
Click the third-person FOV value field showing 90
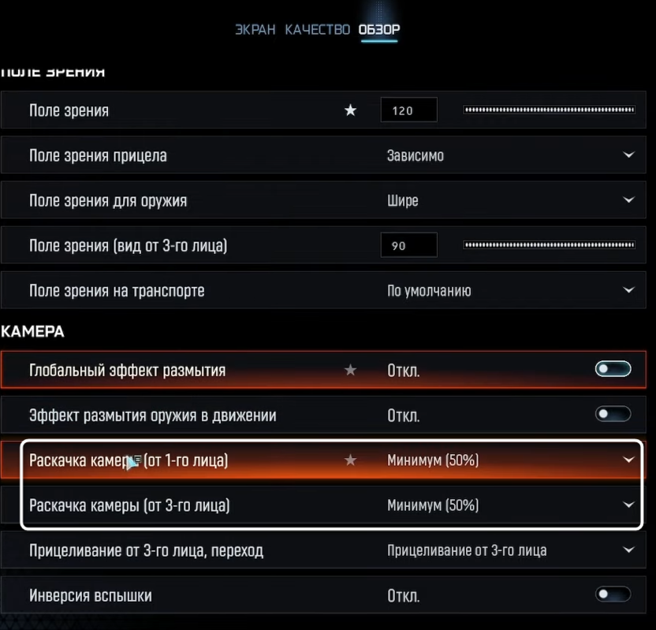coord(408,245)
